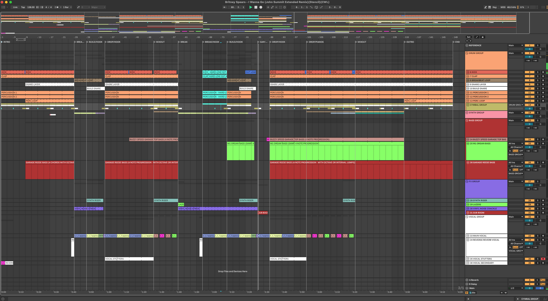Solo the B Delay return track

point(537,284)
